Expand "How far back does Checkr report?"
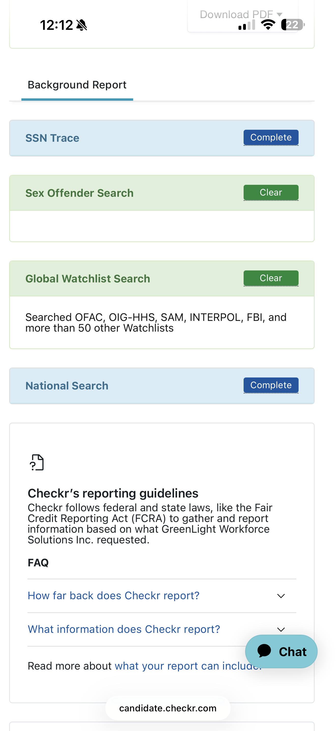 tap(113, 596)
